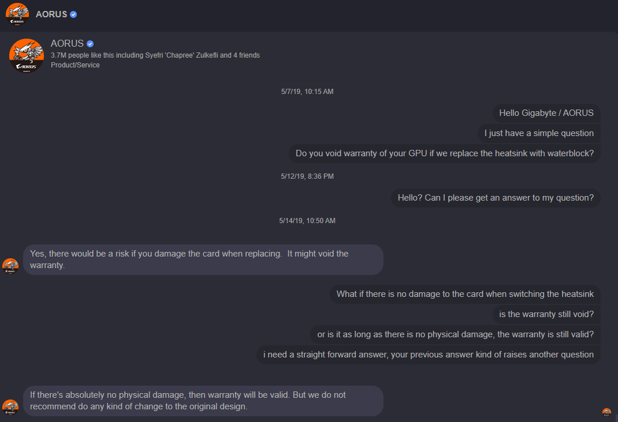The height and width of the screenshot is (422, 618).
Task: Click the "Do you void warranty" message bubble
Action: [444, 153]
